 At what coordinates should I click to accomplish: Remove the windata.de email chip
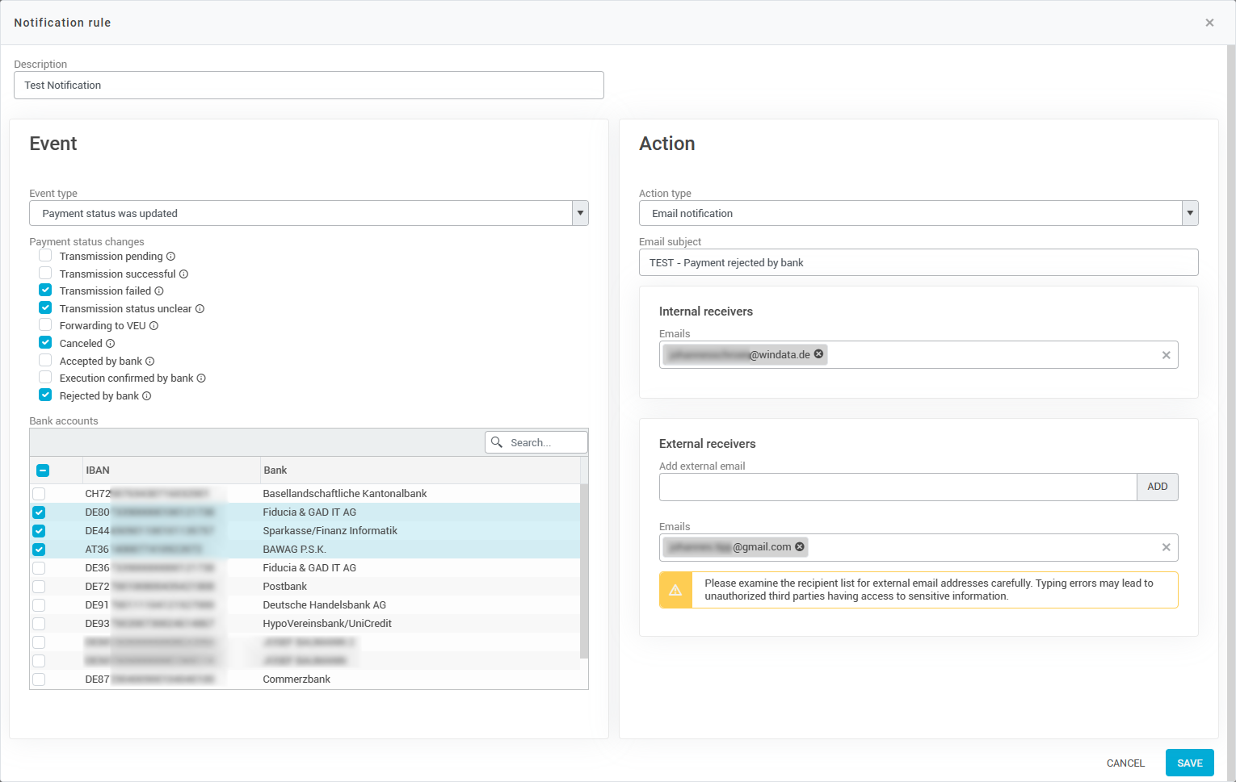tap(818, 354)
